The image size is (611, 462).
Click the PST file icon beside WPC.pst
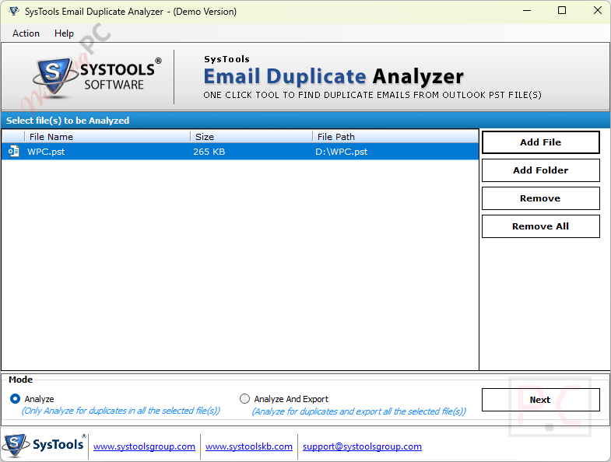14,151
